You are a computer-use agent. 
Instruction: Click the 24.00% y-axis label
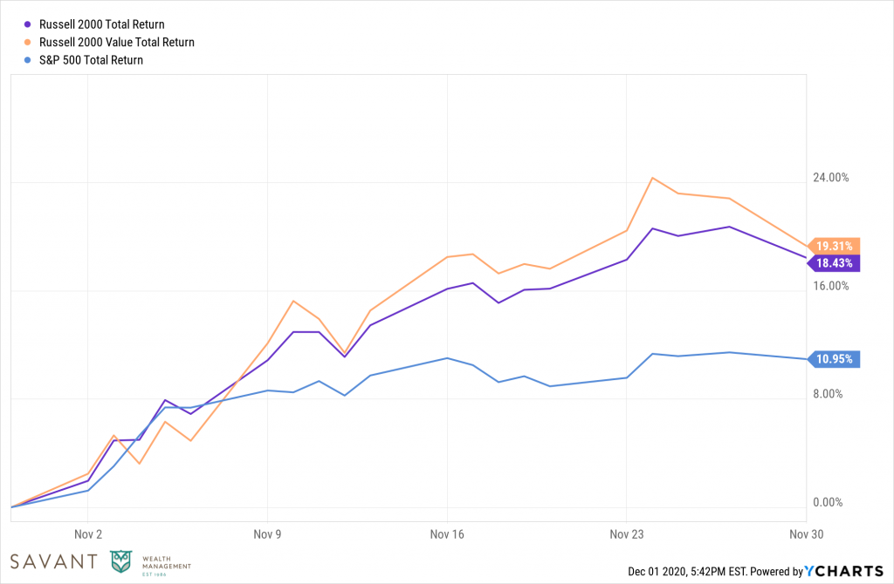point(830,178)
